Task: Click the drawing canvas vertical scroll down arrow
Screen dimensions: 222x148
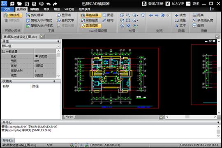Action: tap(219, 113)
